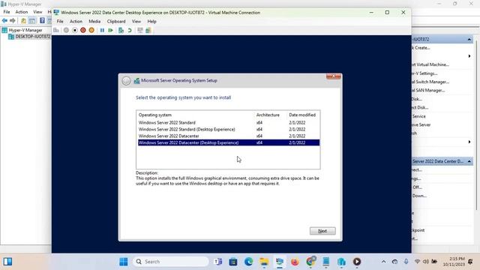Click the Show/Hide Console Tree icon in Hyper-V Manager
Screen dimensions: 480x270
click(31, 20)
